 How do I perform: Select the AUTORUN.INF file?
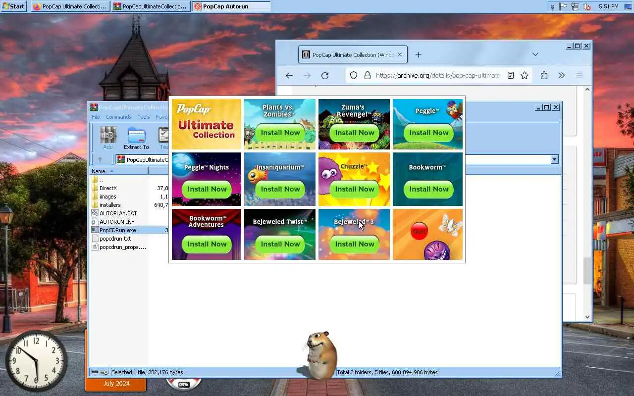(x=117, y=222)
